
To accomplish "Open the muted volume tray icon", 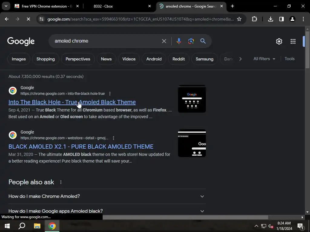I will click(x=271, y=226).
